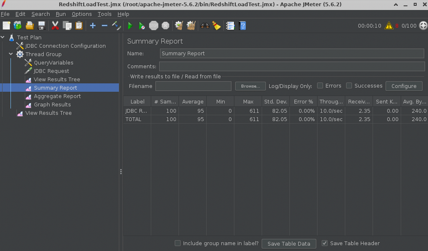Click the Paste clipboard icon
428x251 pixels.
pos(79,26)
